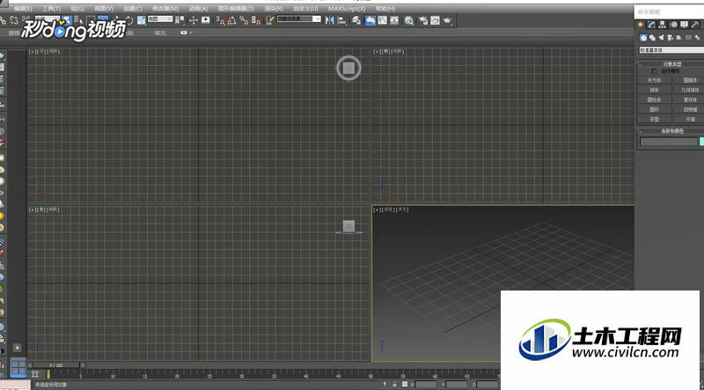
Task: Click the 3D snaps toggle icon
Action: tap(220, 20)
